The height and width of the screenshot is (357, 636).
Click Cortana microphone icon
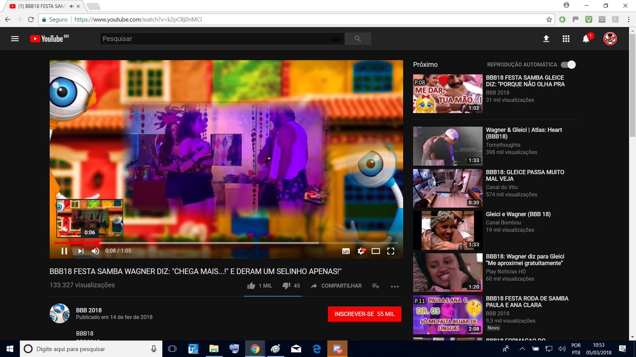[x=154, y=349]
